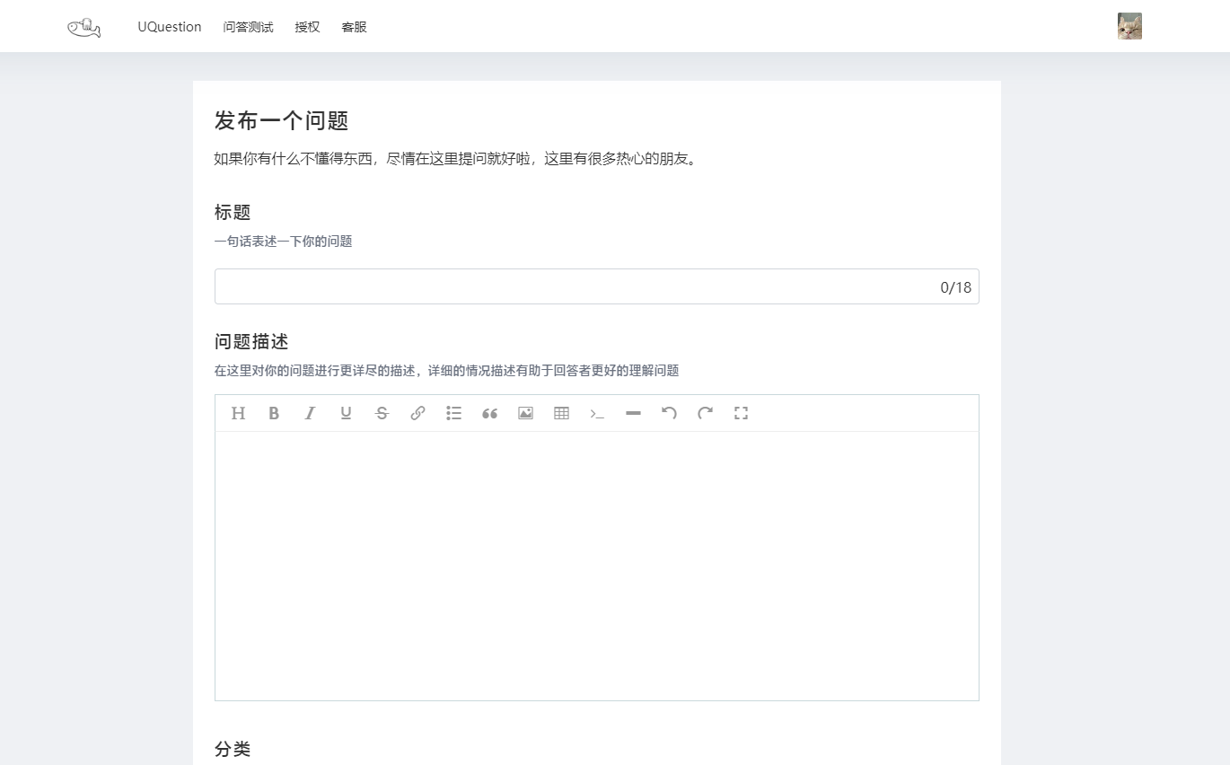
Task: Insert an image into the description
Action: (525, 413)
